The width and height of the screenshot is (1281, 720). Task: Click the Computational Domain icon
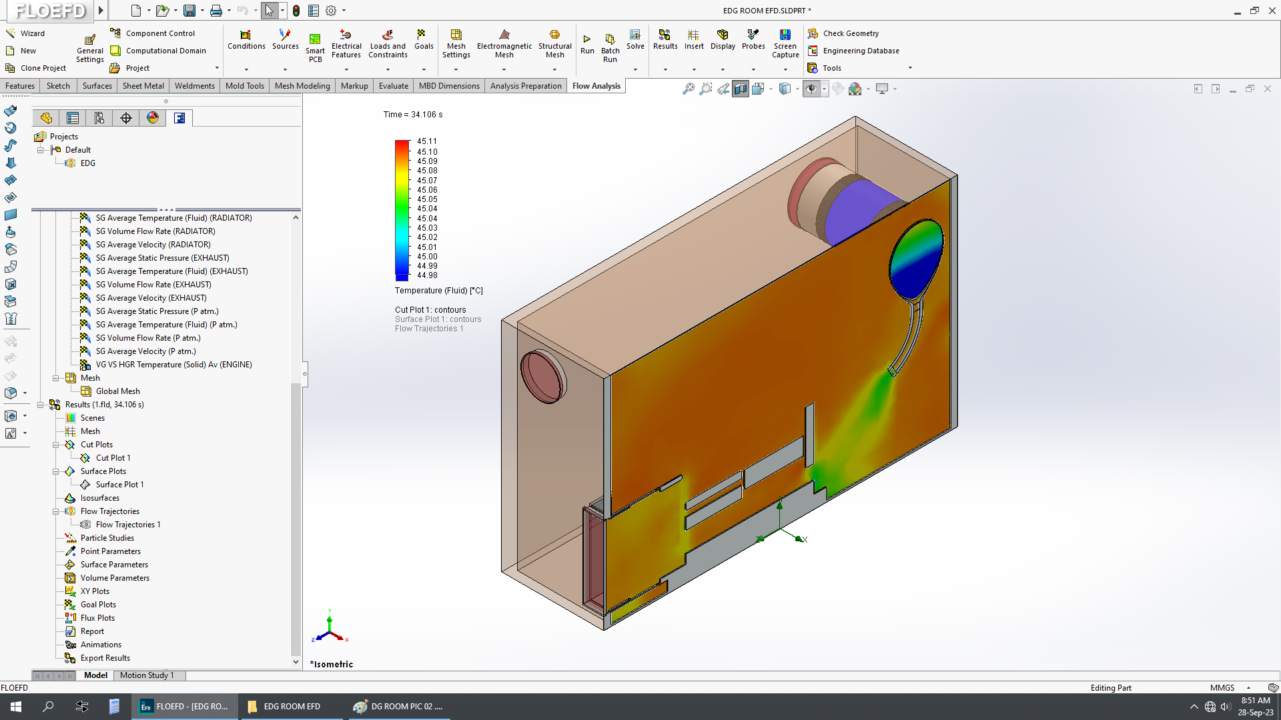(117, 50)
